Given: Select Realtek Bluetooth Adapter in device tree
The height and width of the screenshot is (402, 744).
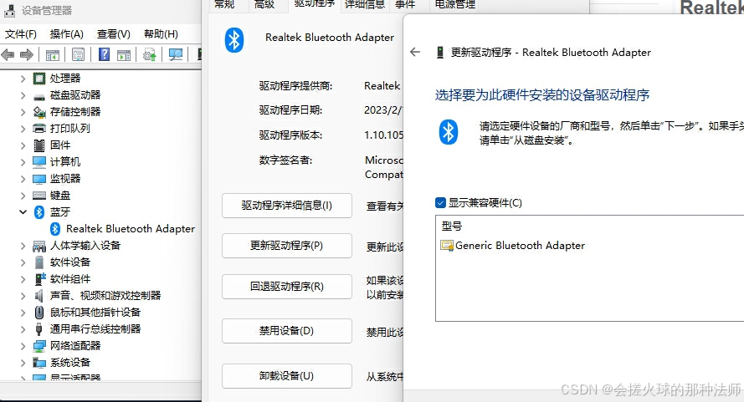Looking at the screenshot, I should pos(131,229).
